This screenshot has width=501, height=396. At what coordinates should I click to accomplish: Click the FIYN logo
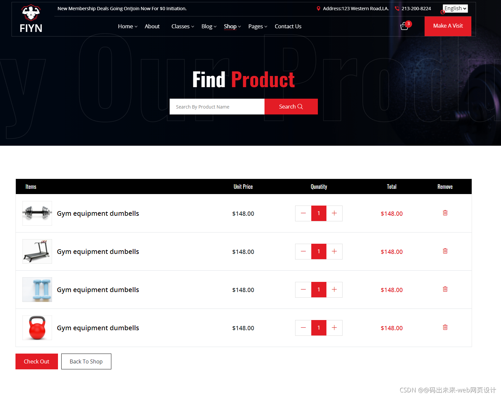pyautogui.click(x=31, y=19)
